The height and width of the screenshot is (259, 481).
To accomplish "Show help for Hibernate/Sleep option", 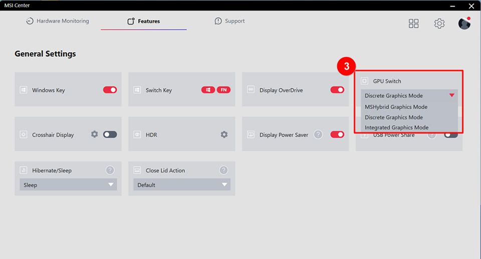I will (110, 170).
